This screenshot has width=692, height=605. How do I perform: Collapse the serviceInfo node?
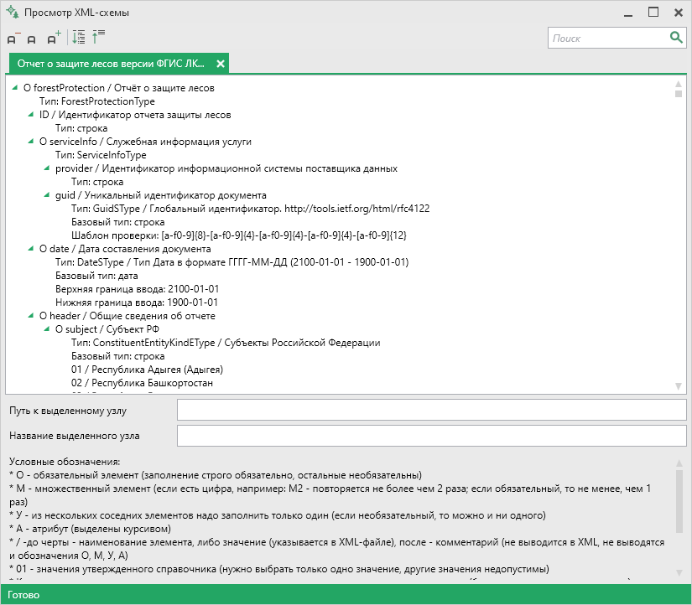30,142
